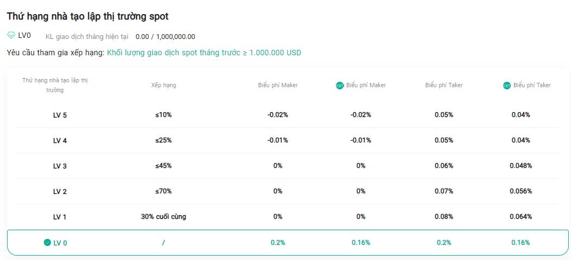This screenshot has width=571, height=260.
Task: Click the 0.048% CET taker fee value
Action: pos(521,166)
